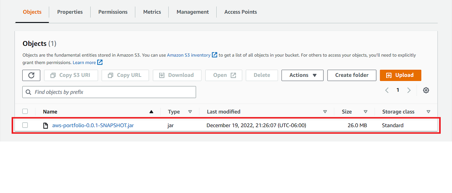The image size is (452, 193).
Task: Switch to the Properties tab
Action: [70, 12]
